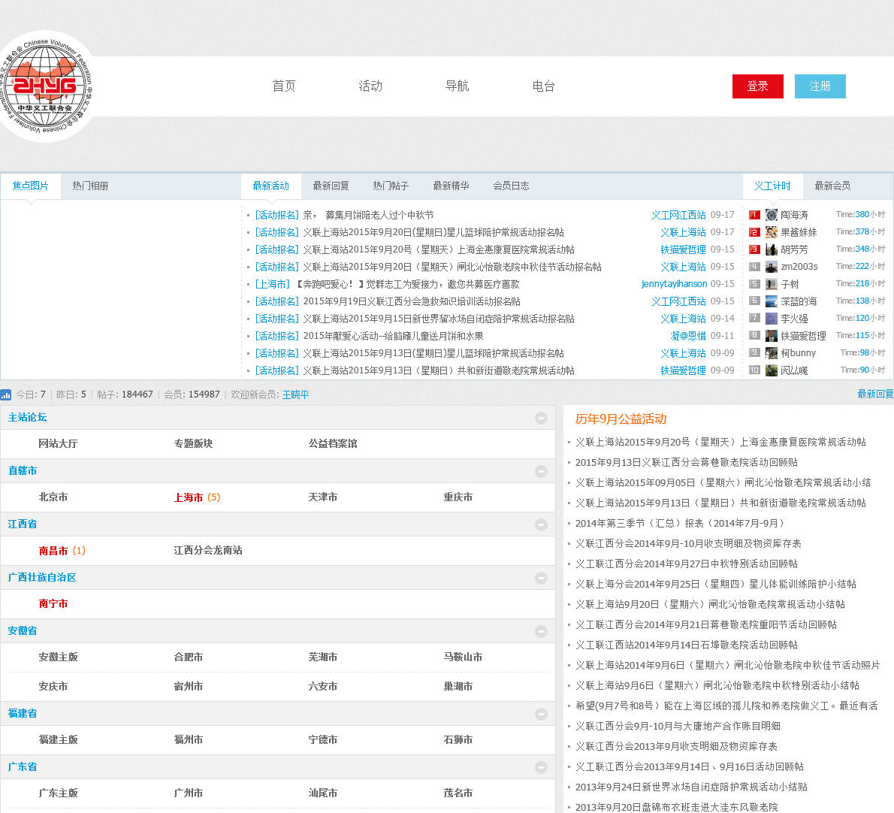Viewport: 894px width, 813px height.
Task: Collapse the 福建省 section
Action: [x=541, y=714]
